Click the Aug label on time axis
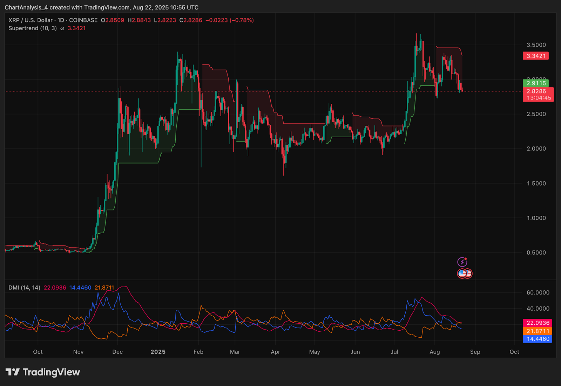The image size is (561, 386). click(x=435, y=352)
